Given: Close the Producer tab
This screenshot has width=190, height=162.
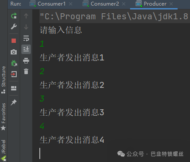Looking at the screenshot, I should coord(171,4).
